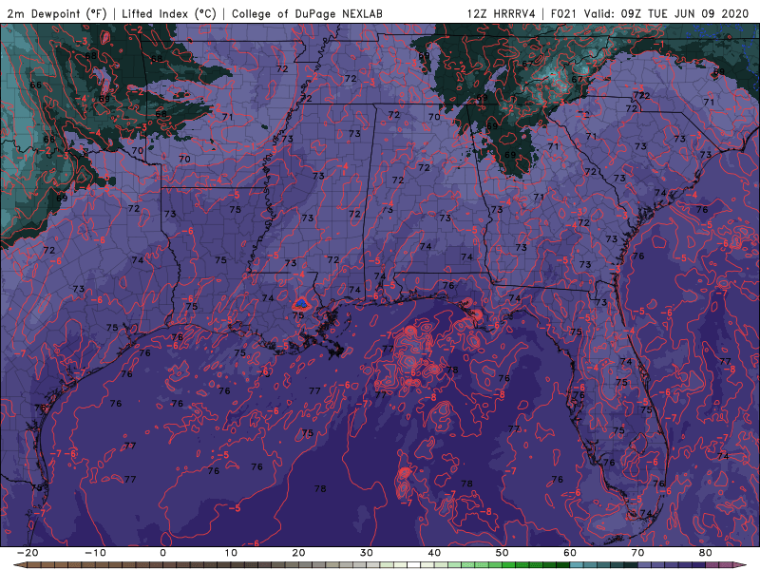Viewport: 760px width, 570px height.
Task: Click the 'Lifted Index (°C)' title text
Action: [169, 13]
